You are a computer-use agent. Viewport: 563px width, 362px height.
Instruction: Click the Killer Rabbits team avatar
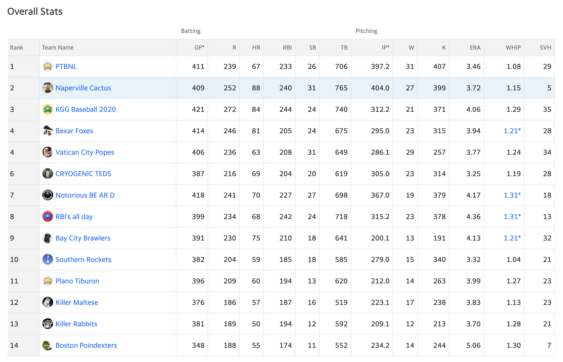[48, 324]
